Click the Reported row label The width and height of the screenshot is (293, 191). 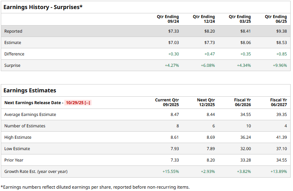(x=13, y=31)
